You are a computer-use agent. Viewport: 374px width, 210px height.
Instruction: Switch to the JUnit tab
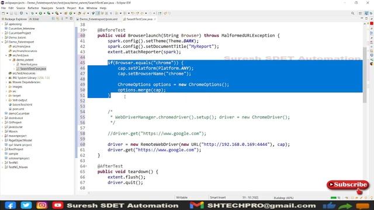tap(34, 19)
